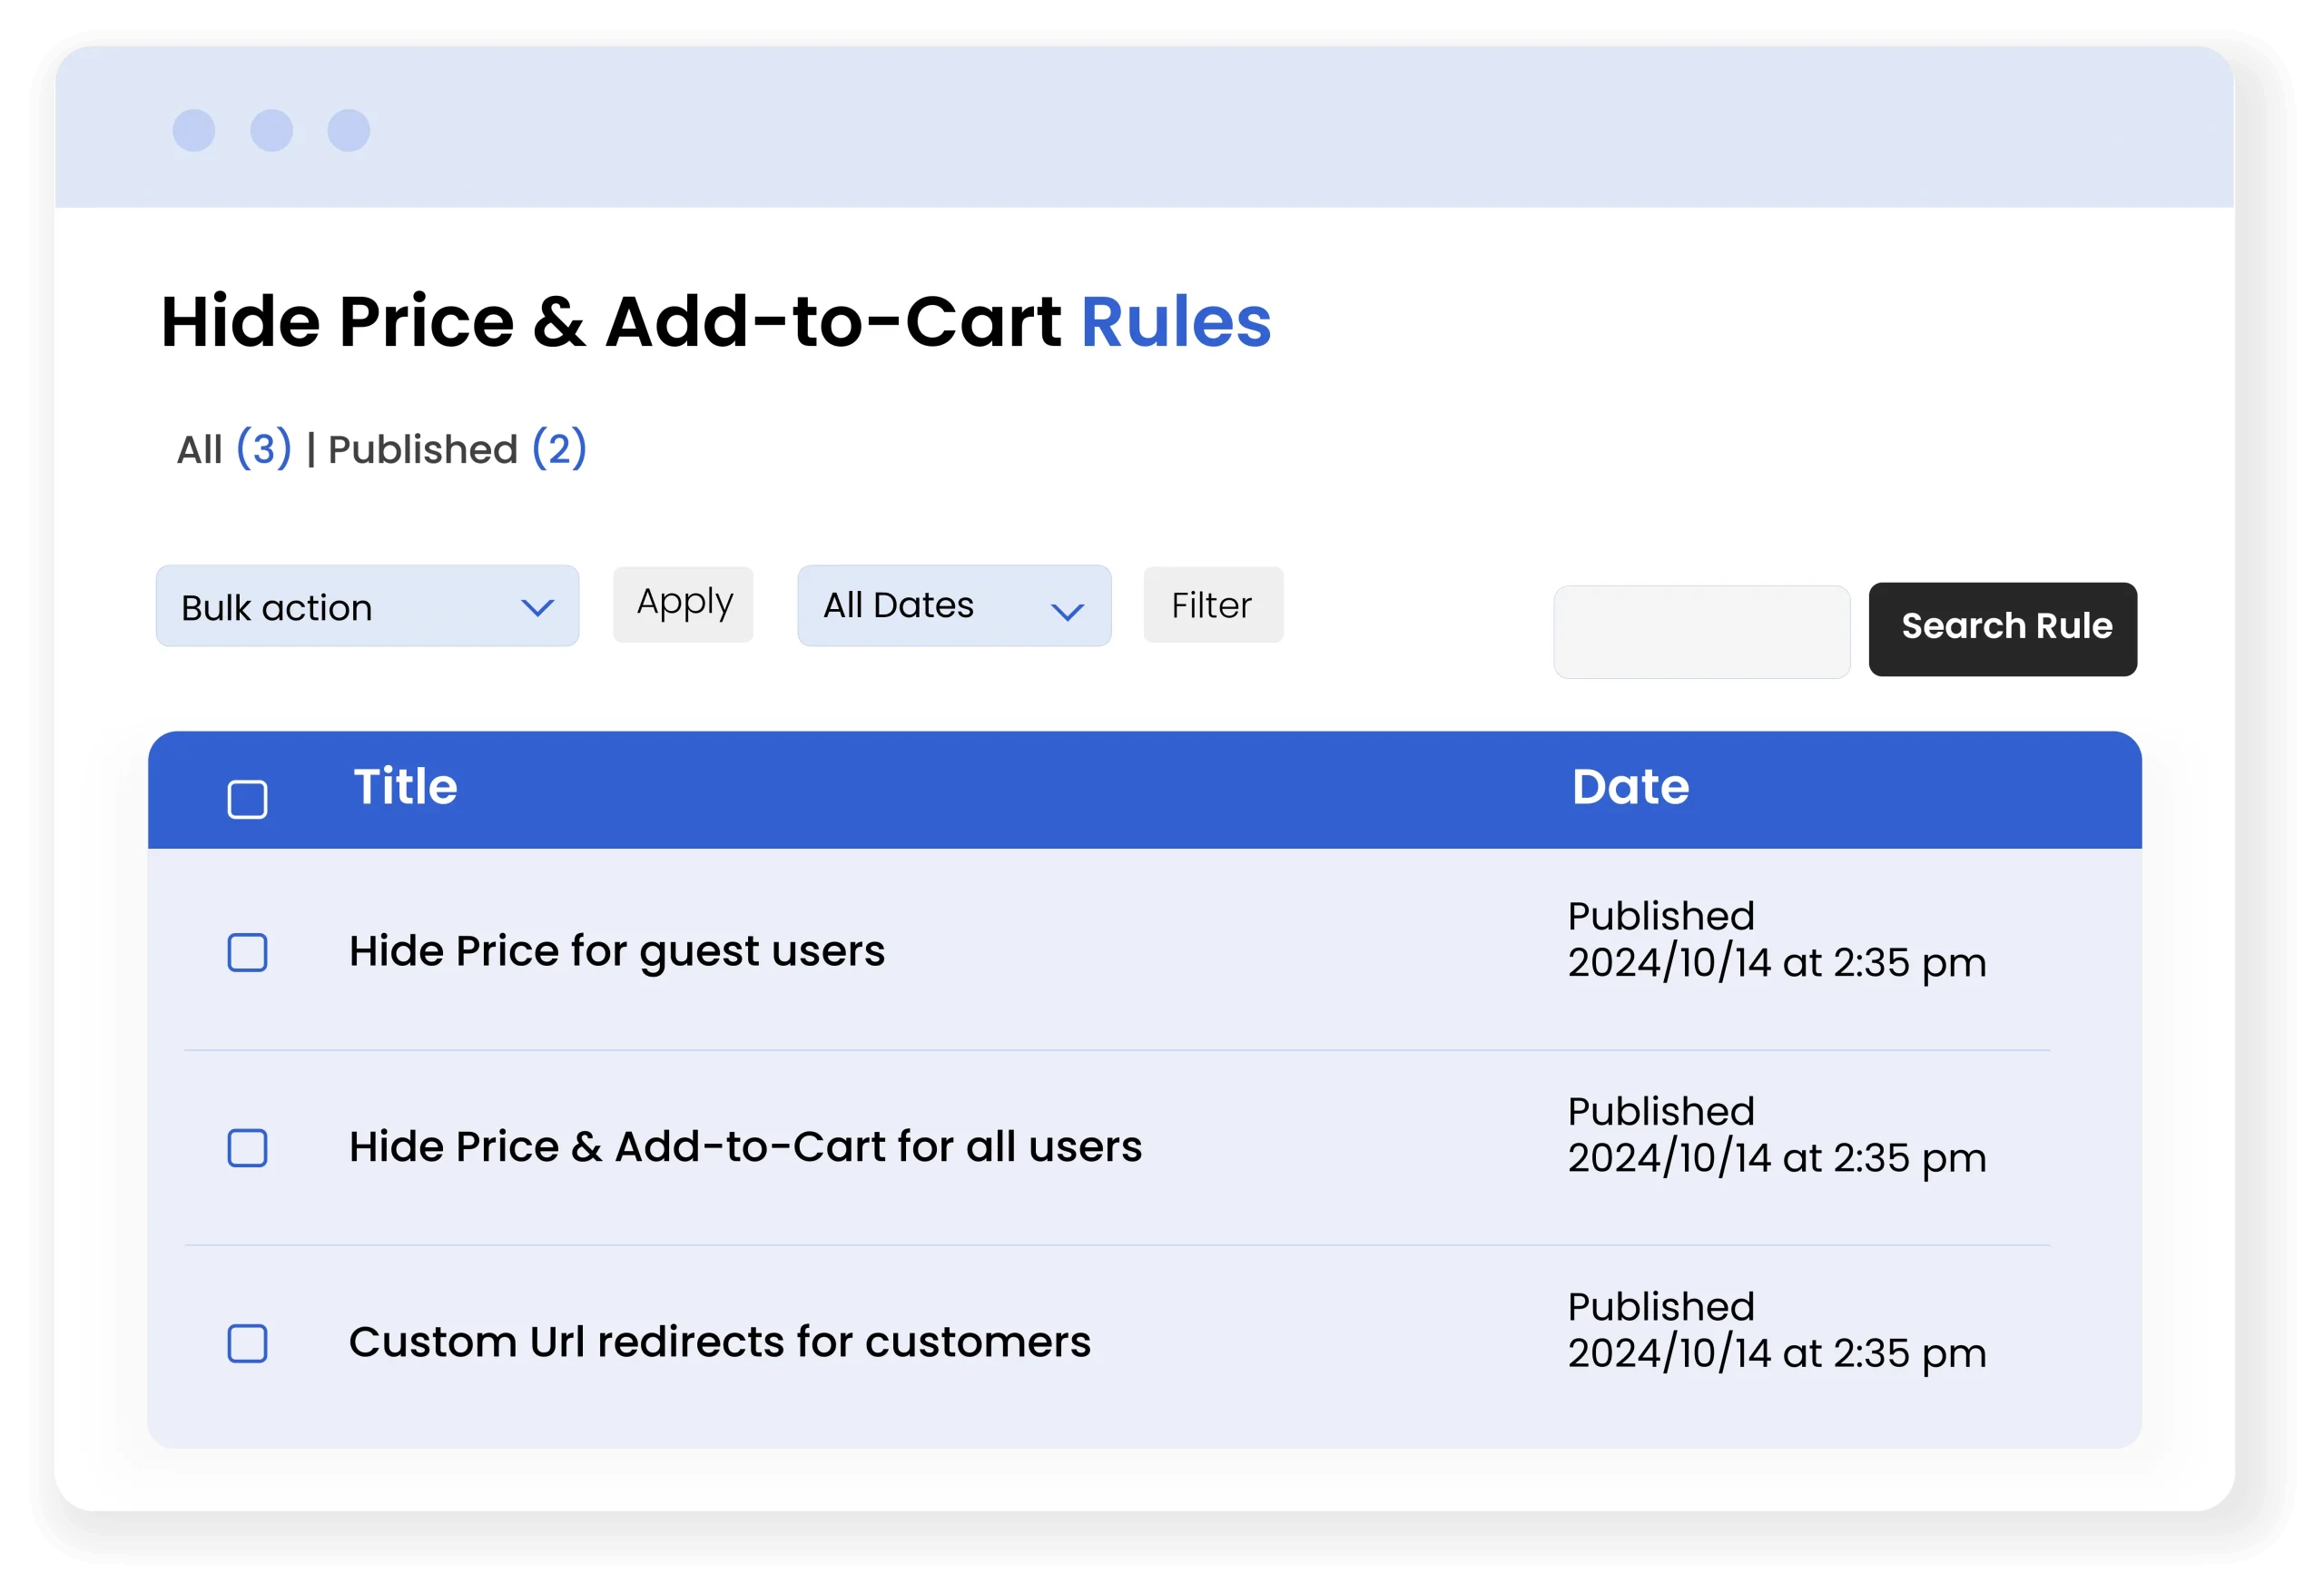
Task: Click the Bulk action chevron arrow
Action: coord(537,608)
